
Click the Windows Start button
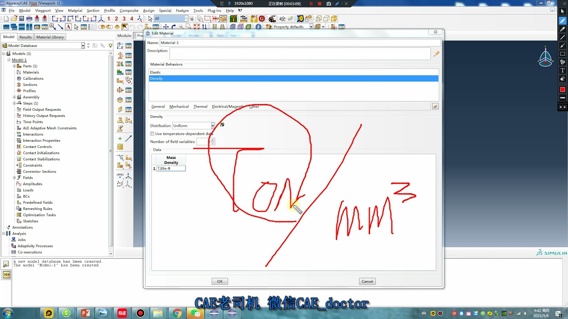[8, 313]
